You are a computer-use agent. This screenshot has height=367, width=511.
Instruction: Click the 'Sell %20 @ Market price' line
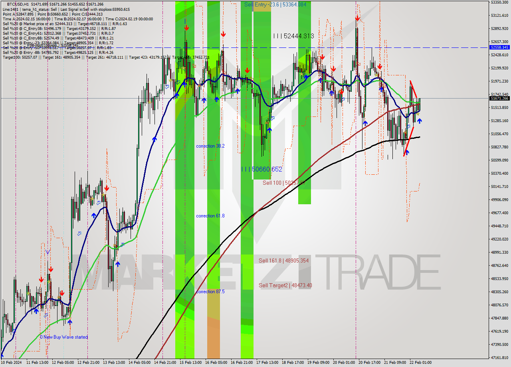point(65,24)
